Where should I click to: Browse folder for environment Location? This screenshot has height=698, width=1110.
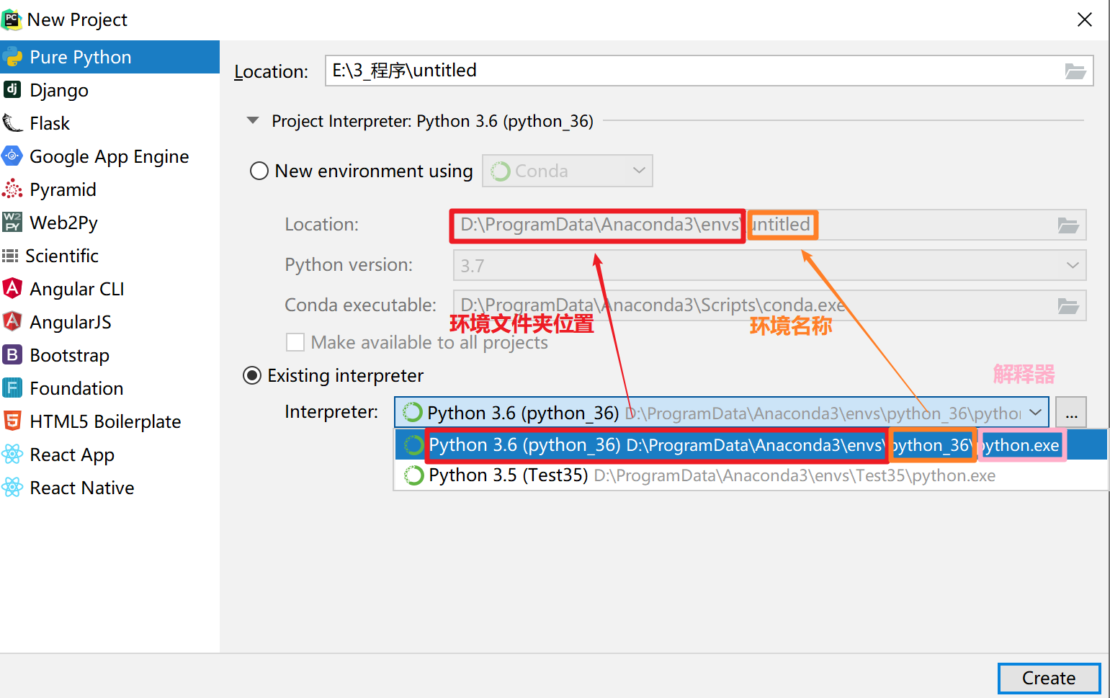pos(1068,225)
